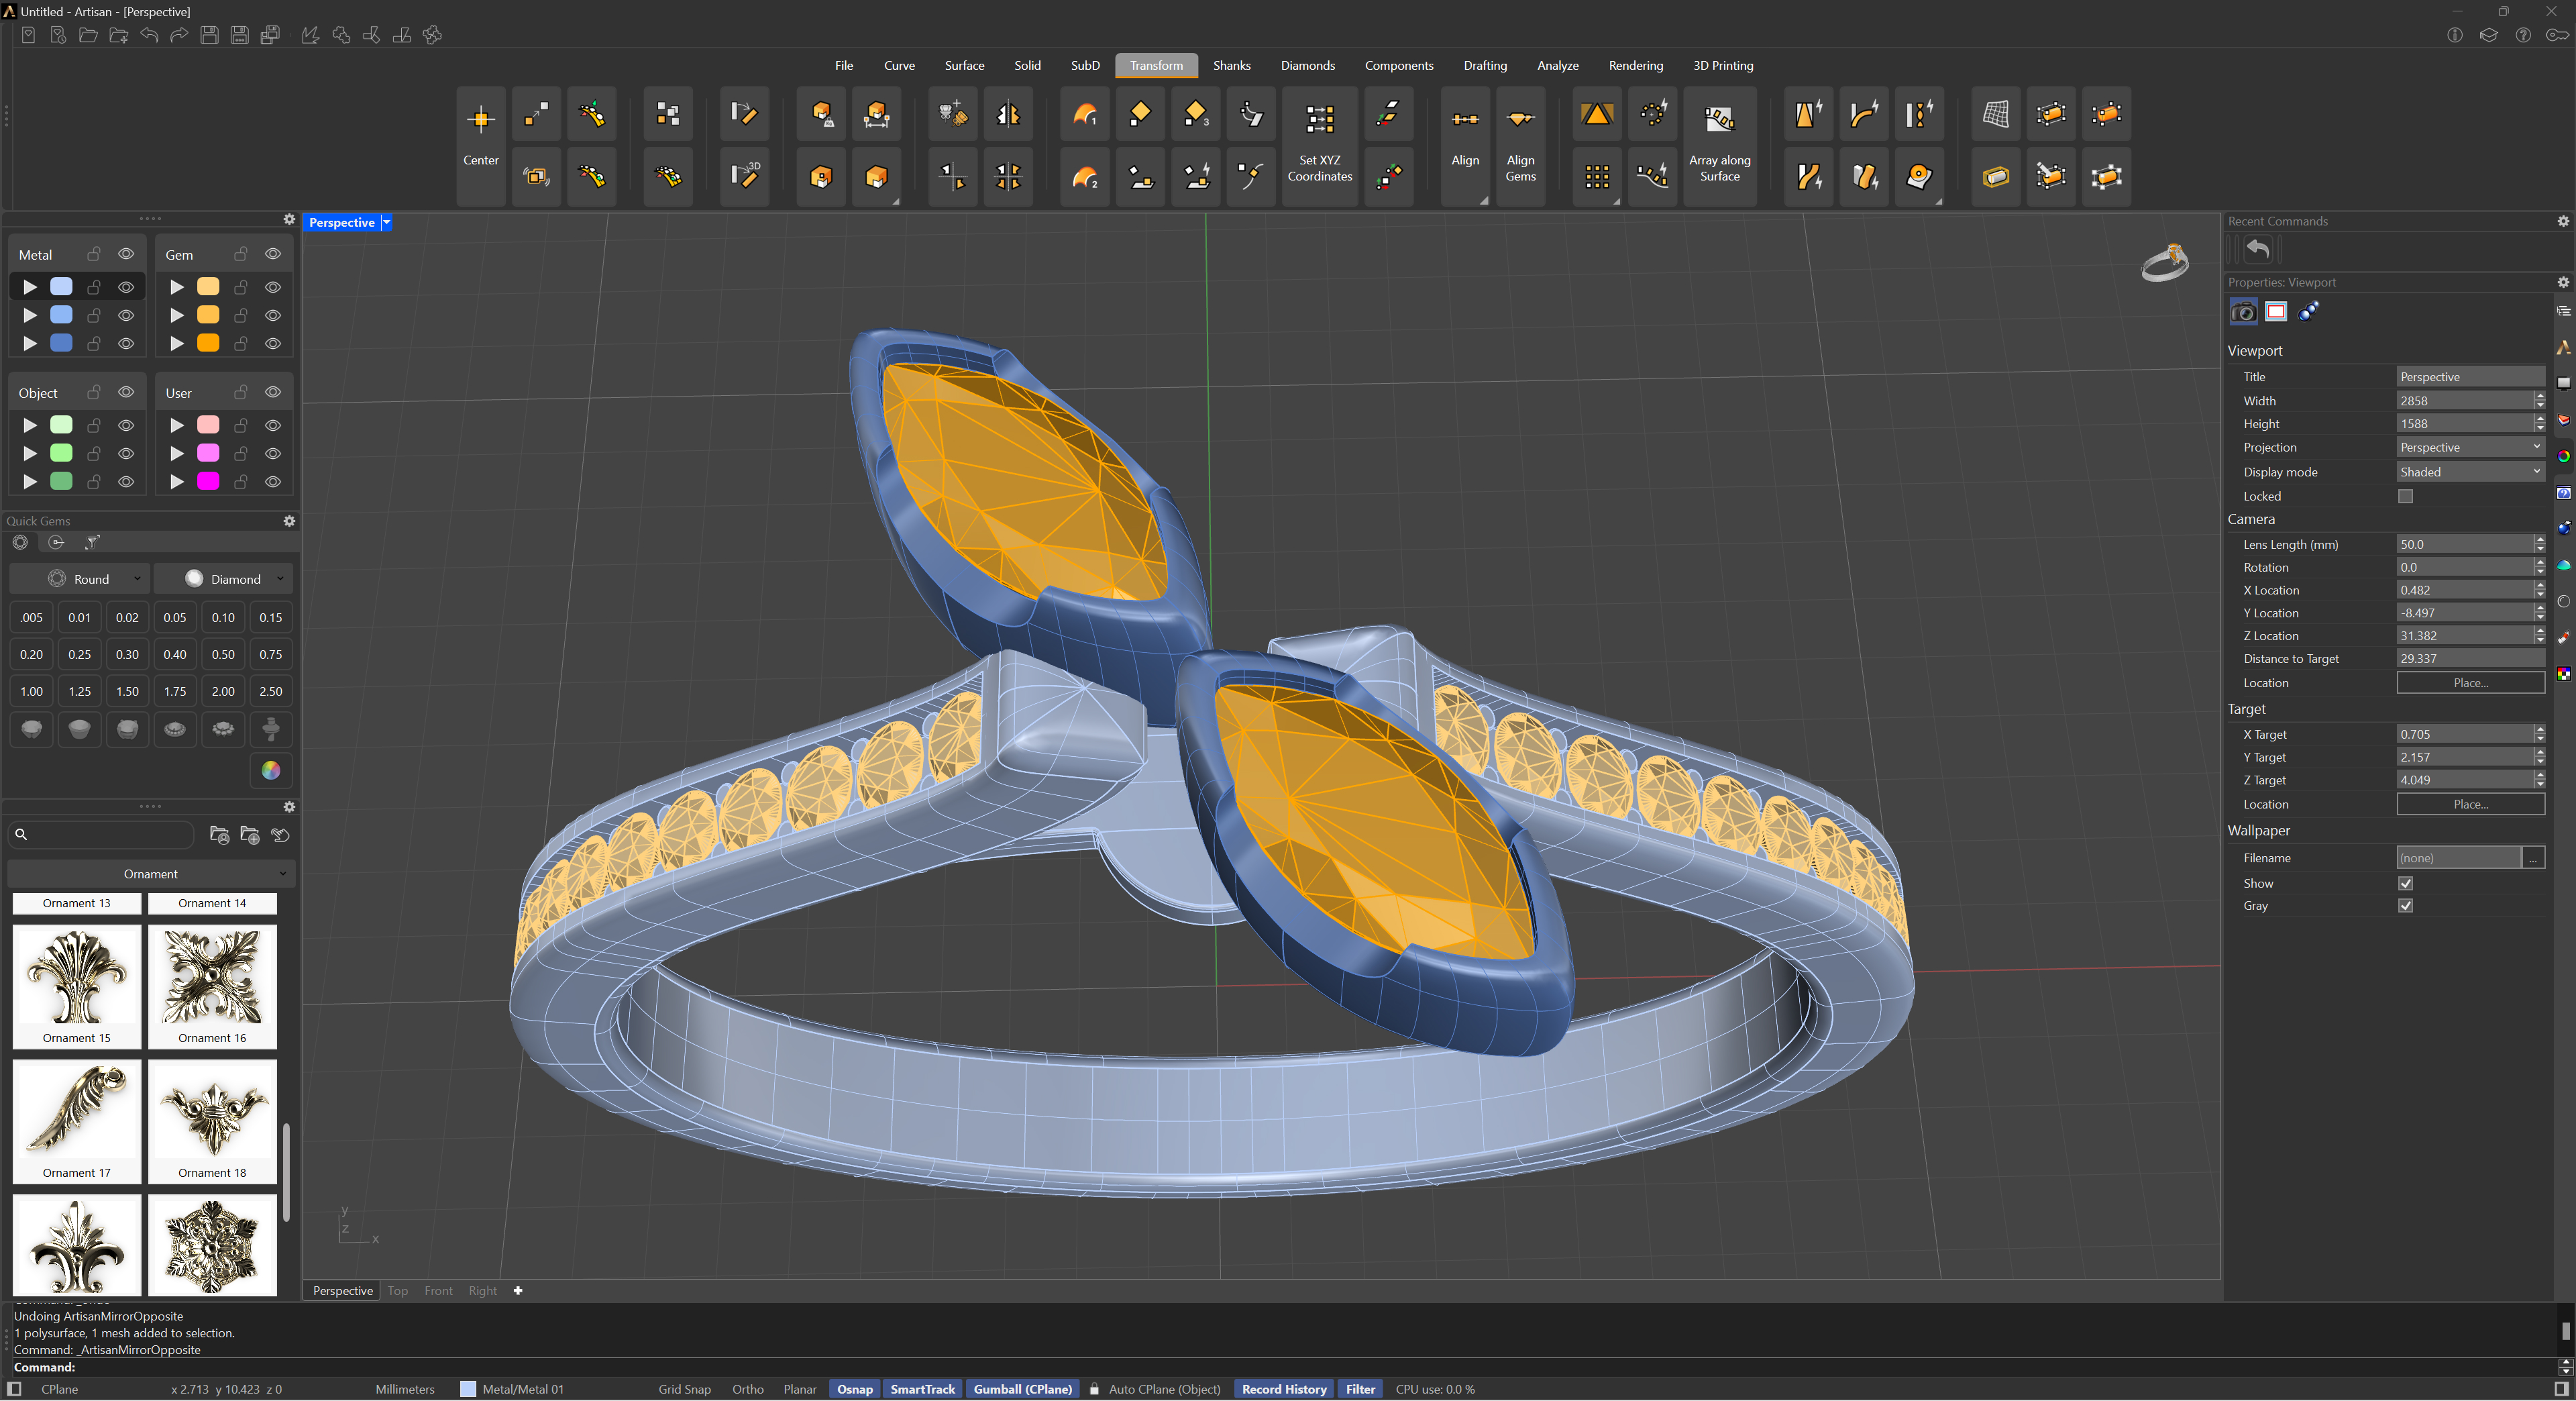
Task: Open the Projection dropdown
Action: click(x=2470, y=447)
